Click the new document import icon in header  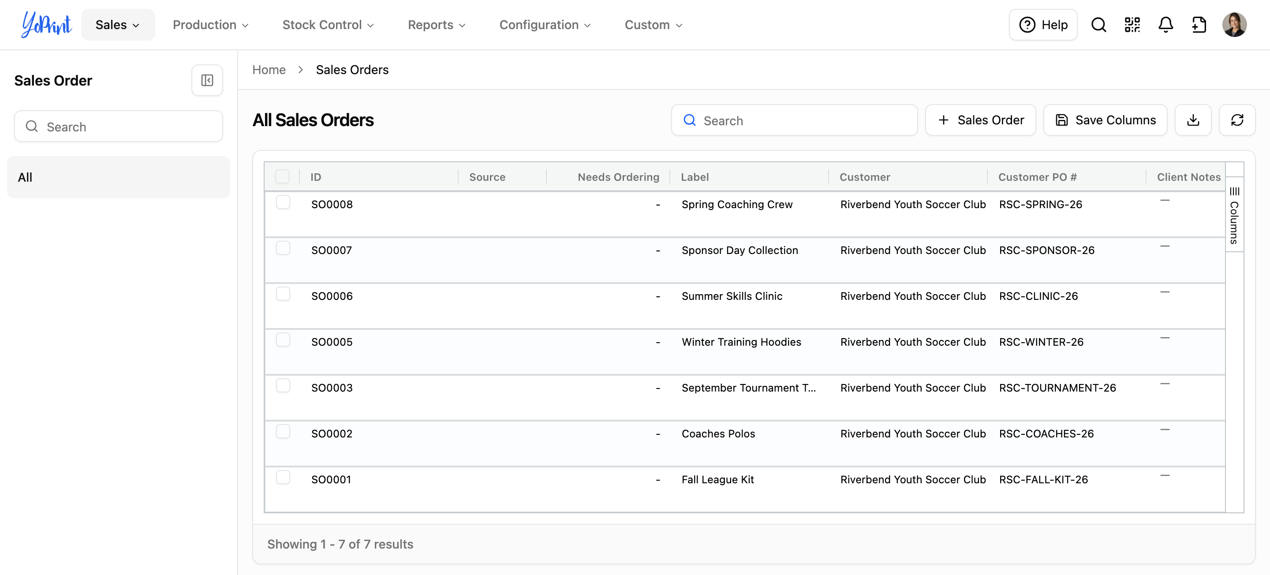point(1199,25)
